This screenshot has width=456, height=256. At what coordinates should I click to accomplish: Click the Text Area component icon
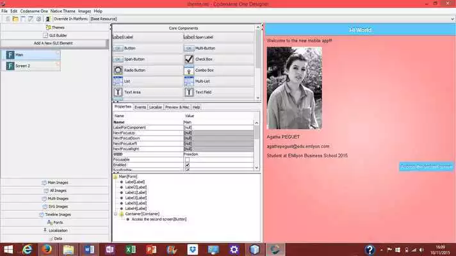(x=118, y=93)
